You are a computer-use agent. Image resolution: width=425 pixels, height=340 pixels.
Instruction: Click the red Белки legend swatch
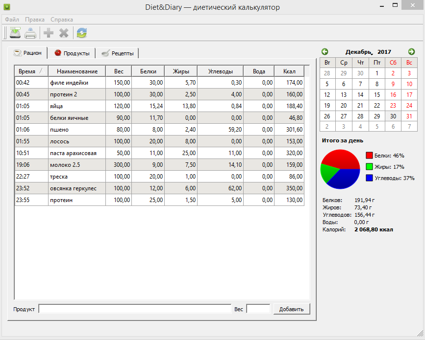tap(370, 156)
